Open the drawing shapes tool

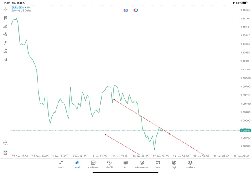point(5,51)
